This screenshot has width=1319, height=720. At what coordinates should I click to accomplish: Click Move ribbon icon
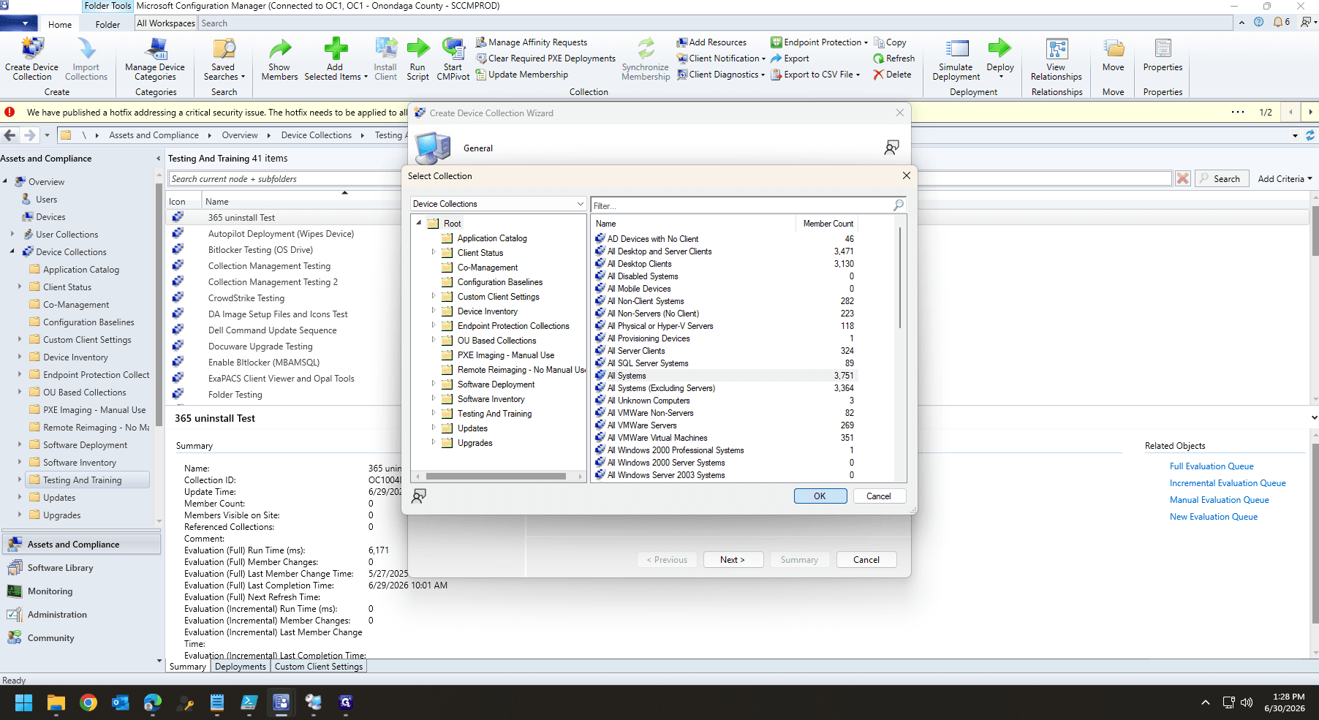click(1114, 56)
